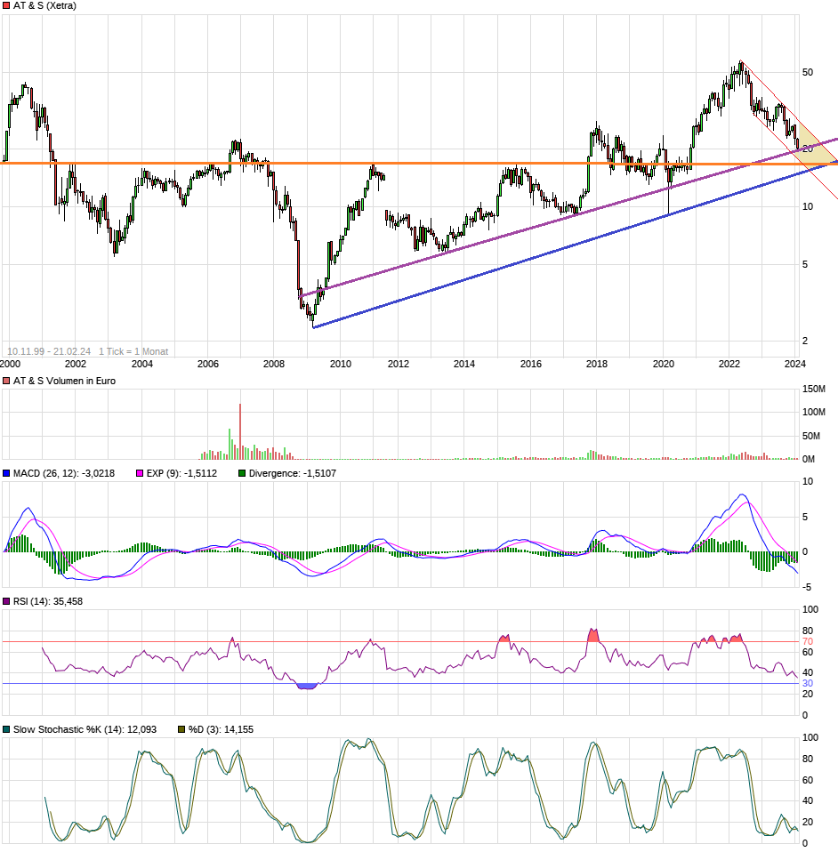Click the magenta EXP (9) legend square
This screenshot has width=838, height=852.
coord(140,473)
